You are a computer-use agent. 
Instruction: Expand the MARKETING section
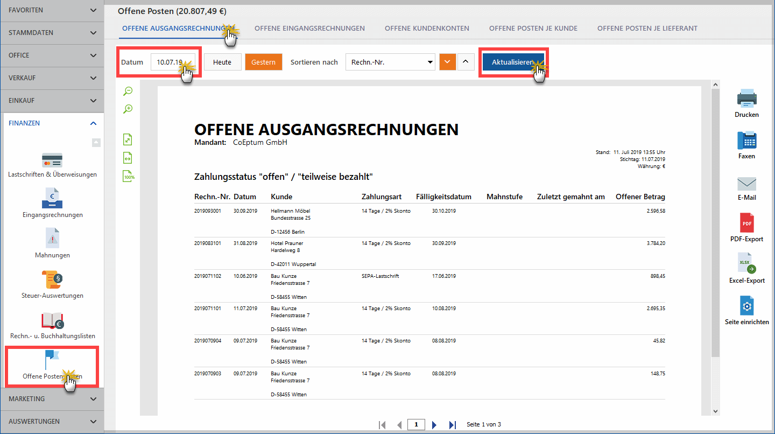pos(52,399)
